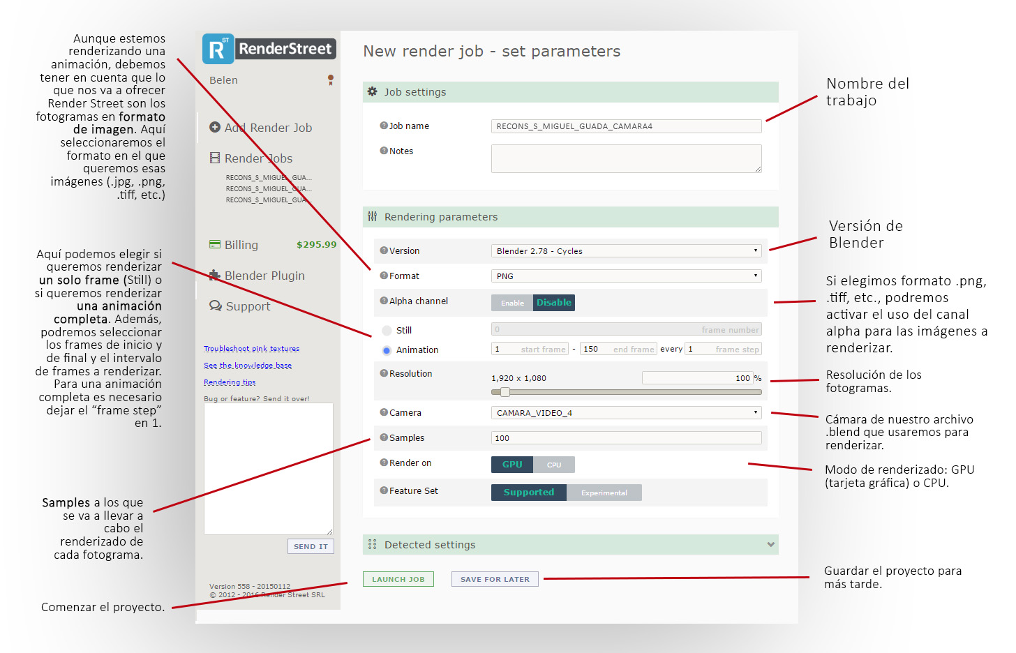
Task: Click the help icon next to Camera
Action: pyautogui.click(x=384, y=412)
